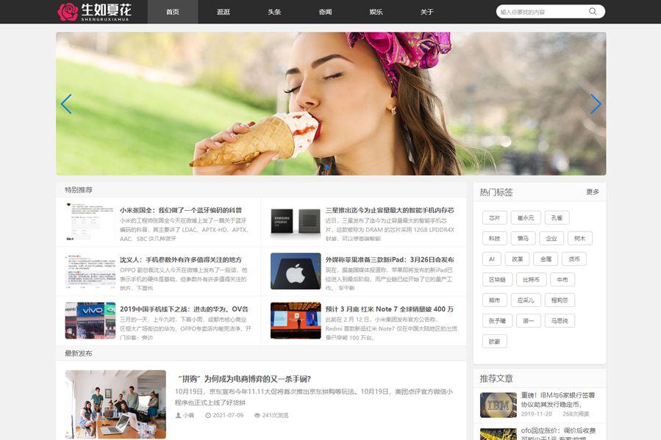
Task: Open the 首页 nav item
Action: (172, 12)
